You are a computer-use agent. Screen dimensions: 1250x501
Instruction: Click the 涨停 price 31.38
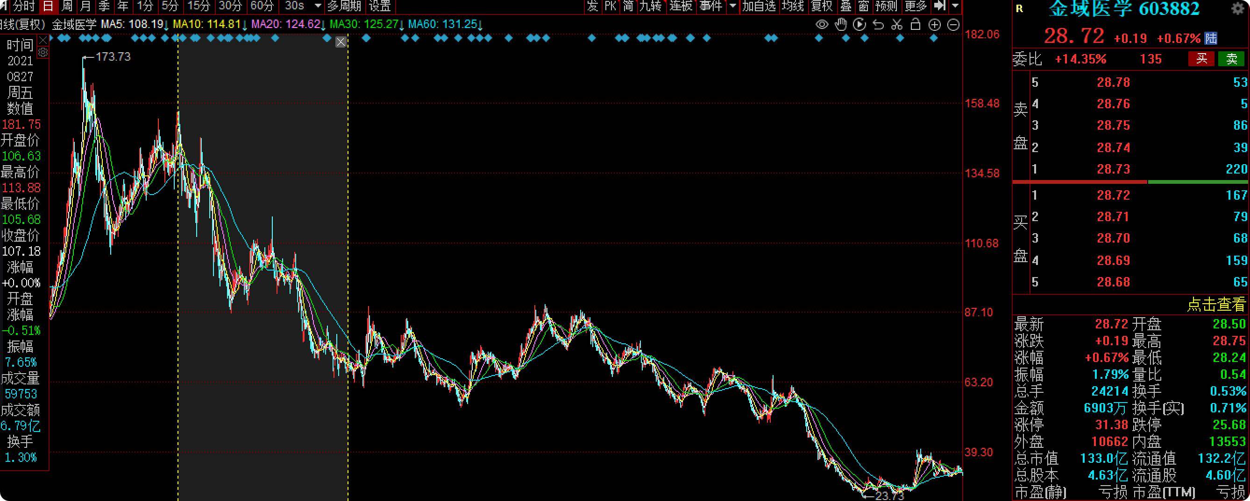(x=1111, y=425)
